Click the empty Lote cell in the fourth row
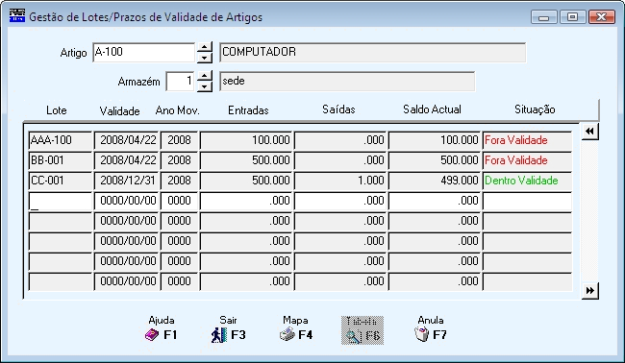Screen dimensions: 625x363 coord(61,201)
